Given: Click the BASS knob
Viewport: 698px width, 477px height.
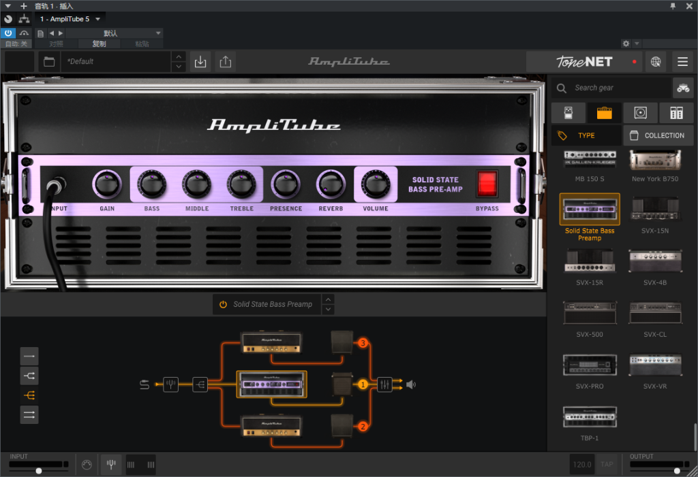Looking at the screenshot, I should [152, 184].
